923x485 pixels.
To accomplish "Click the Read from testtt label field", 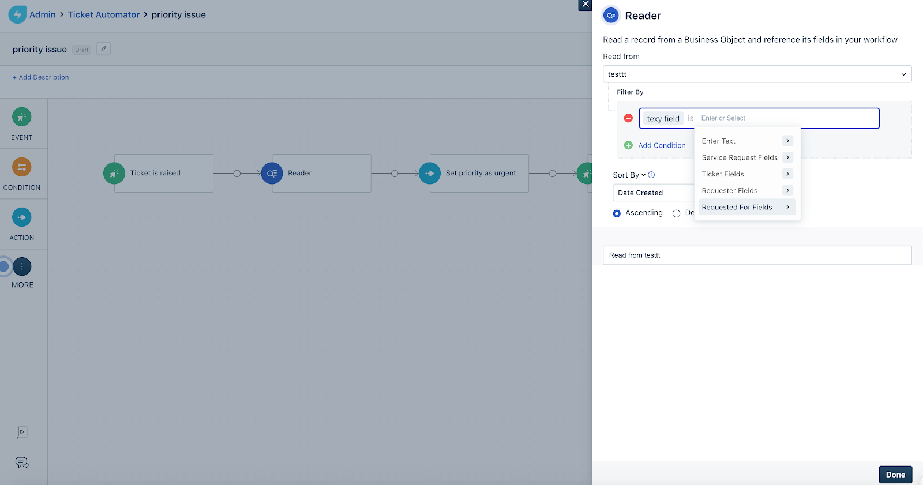I will click(x=757, y=255).
